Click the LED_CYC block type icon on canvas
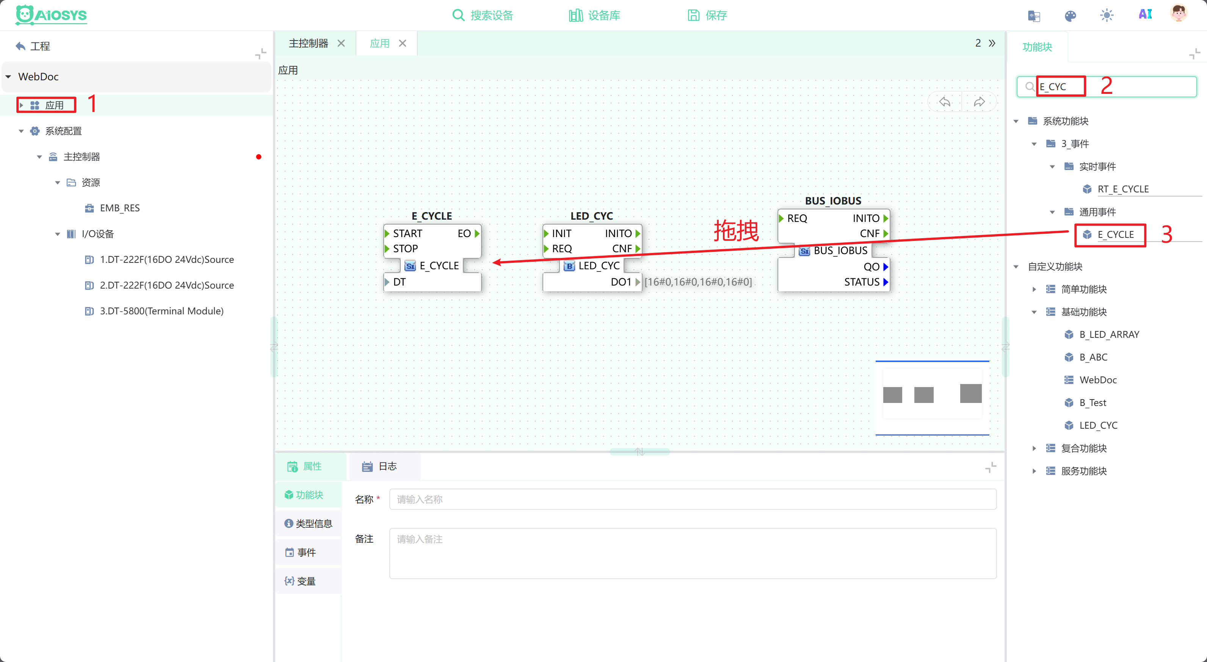This screenshot has height=662, width=1207. coord(569,266)
